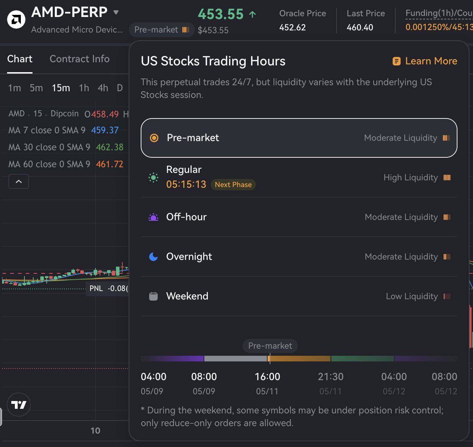Select the Pre-market radio indicator
The width and height of the screenshot is (473, 447).
click(154, 138)
